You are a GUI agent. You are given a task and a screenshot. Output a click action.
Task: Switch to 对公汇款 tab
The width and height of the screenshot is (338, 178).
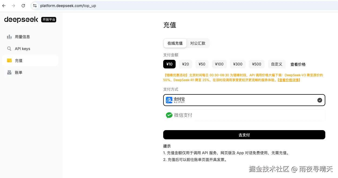(x=198, y=43)
